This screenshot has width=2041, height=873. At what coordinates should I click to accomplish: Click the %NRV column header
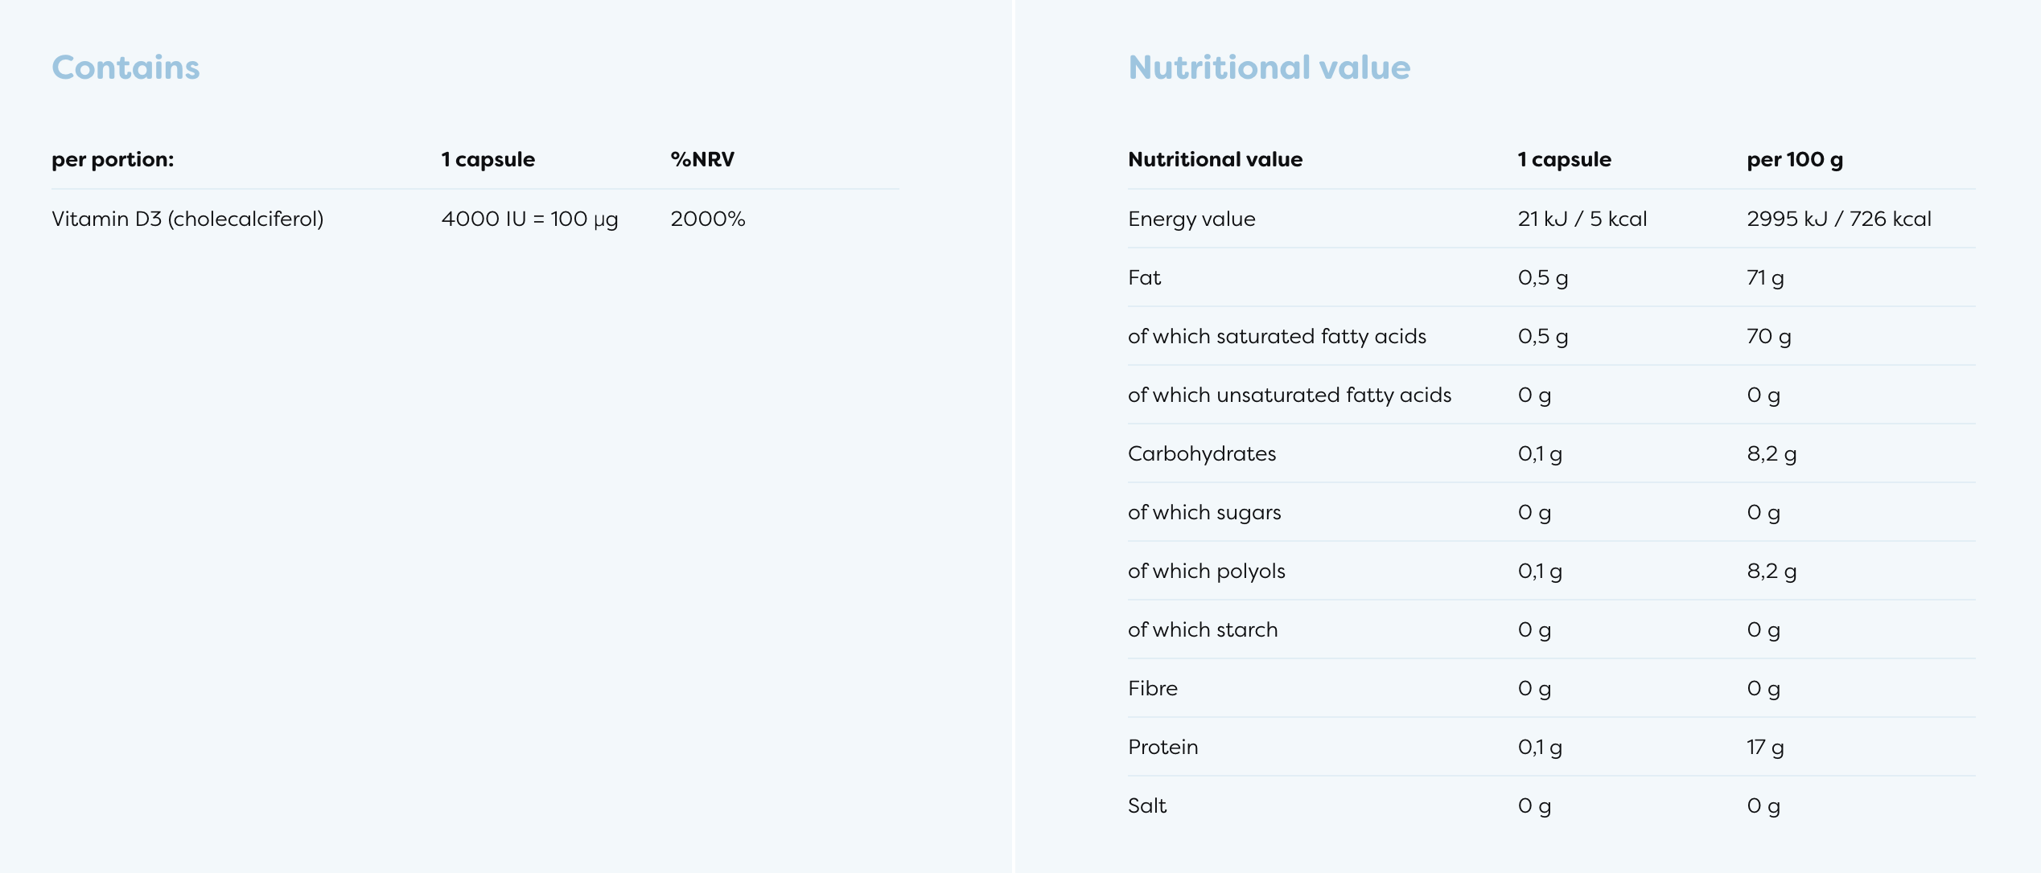[702, 159]
